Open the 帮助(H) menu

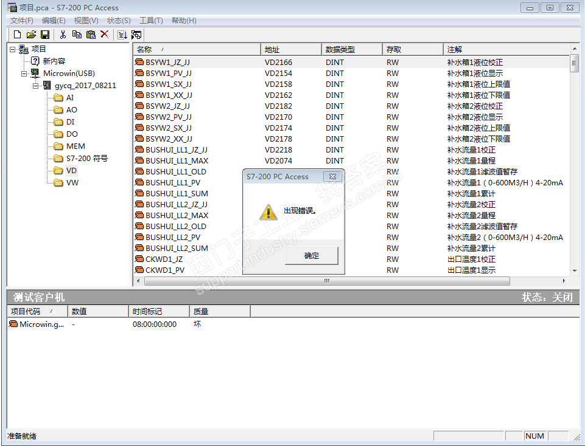(184, 21)
